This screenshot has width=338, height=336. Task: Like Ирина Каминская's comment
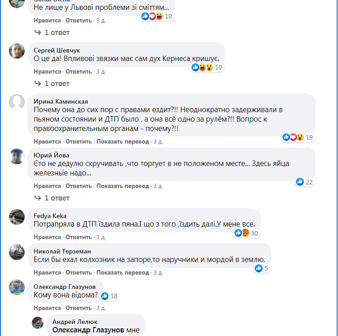point(47,141)
